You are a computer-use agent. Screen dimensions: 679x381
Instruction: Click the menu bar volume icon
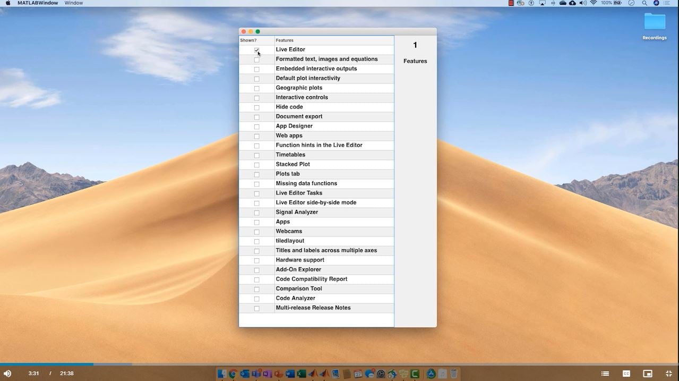tap(583, 3)
